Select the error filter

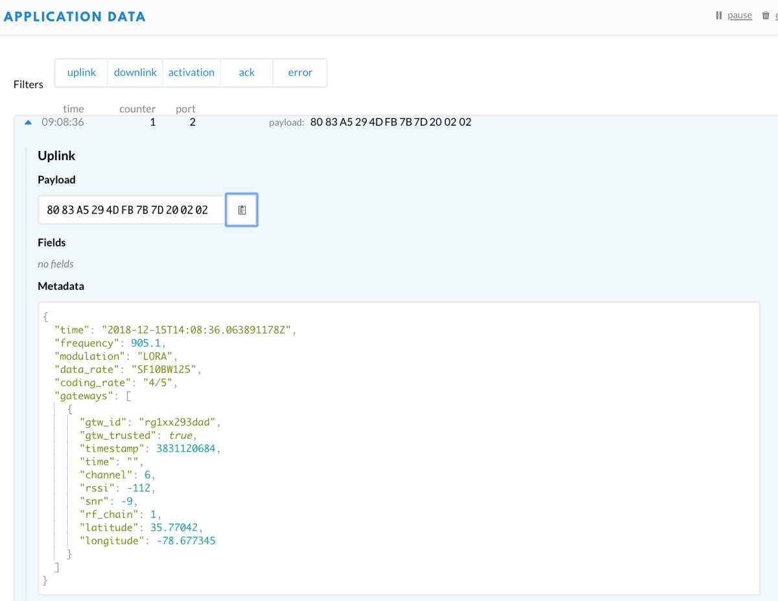point(300,73)
